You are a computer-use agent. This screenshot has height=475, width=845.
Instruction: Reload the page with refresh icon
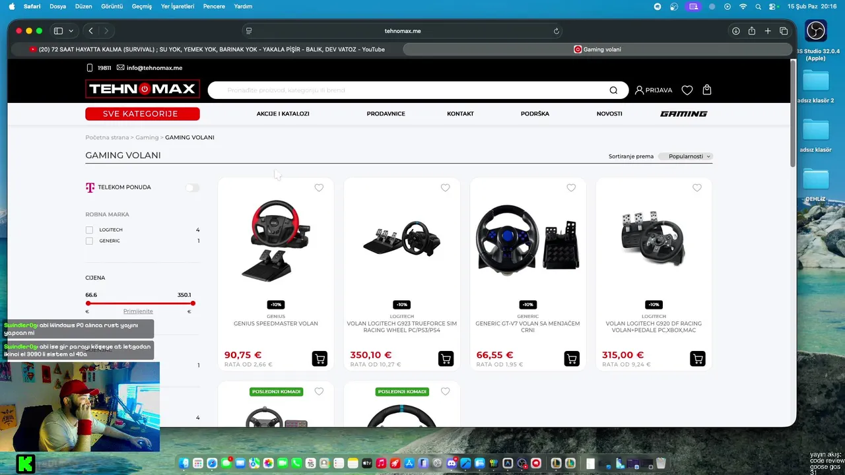557,31
